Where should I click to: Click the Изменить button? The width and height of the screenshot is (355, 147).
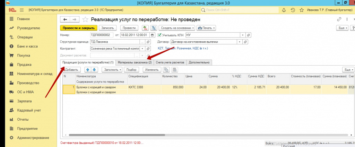tap(152, 70)
